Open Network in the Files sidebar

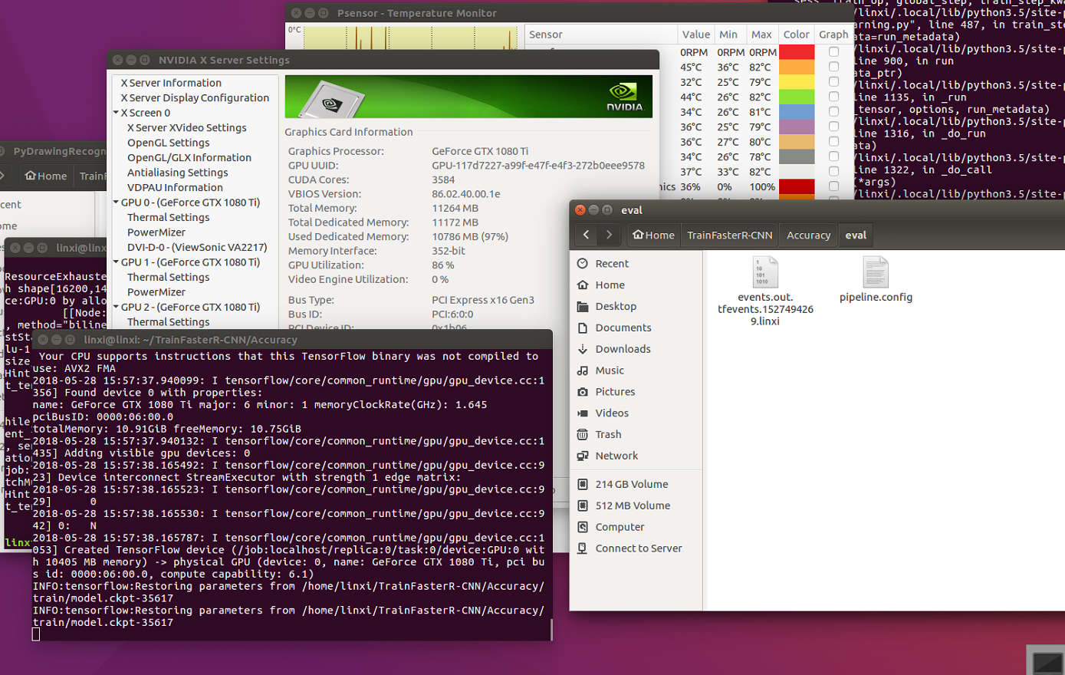[x=616, y=456]
